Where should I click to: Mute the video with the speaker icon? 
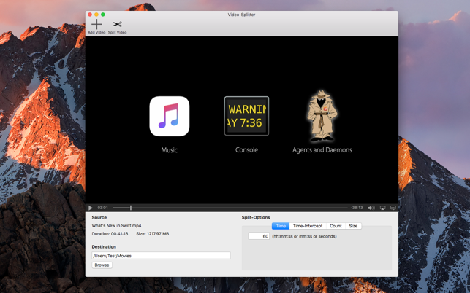pos(371,208)
